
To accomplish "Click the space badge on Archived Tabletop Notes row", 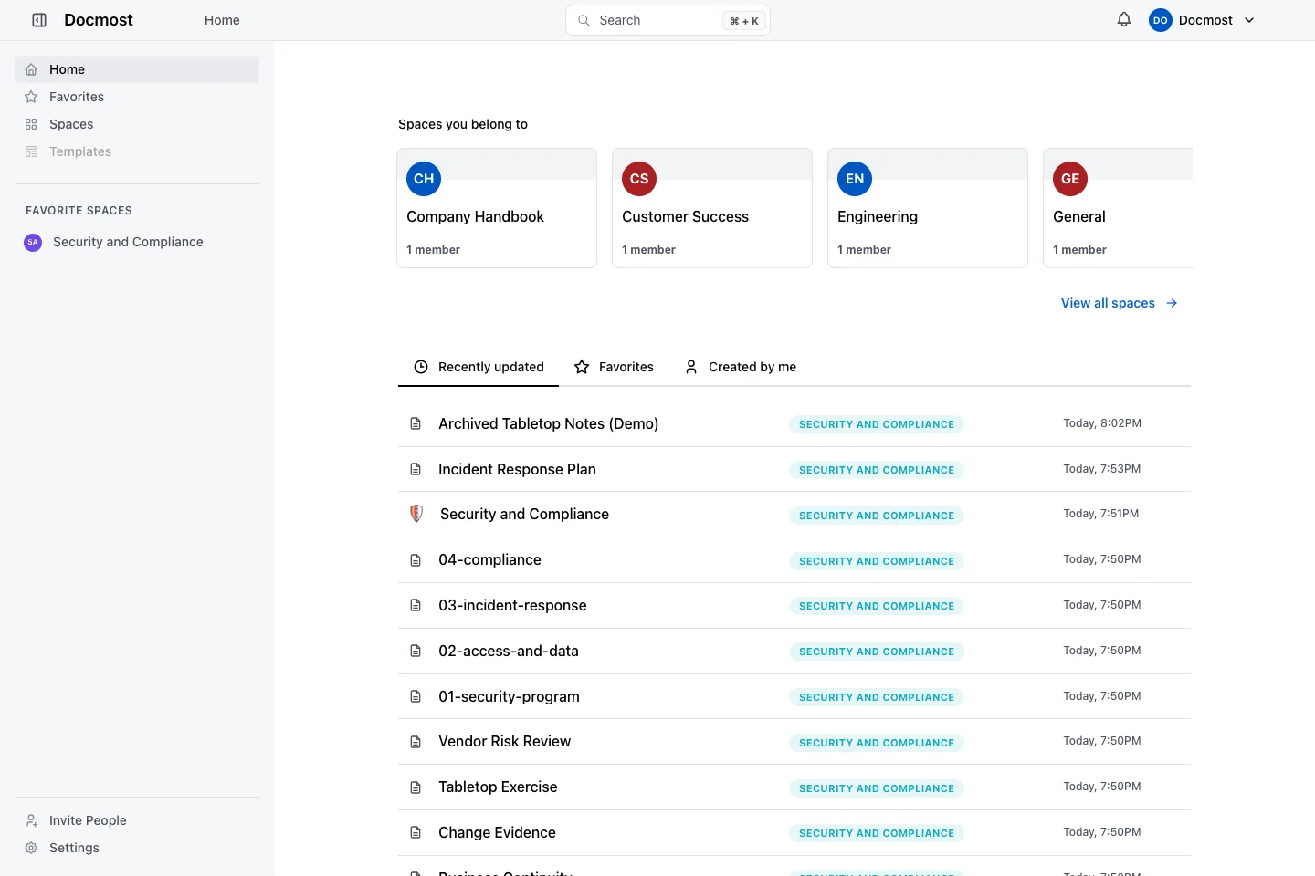I will tap(877, 424).
